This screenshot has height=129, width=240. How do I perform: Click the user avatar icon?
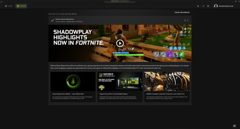[216, 6]
